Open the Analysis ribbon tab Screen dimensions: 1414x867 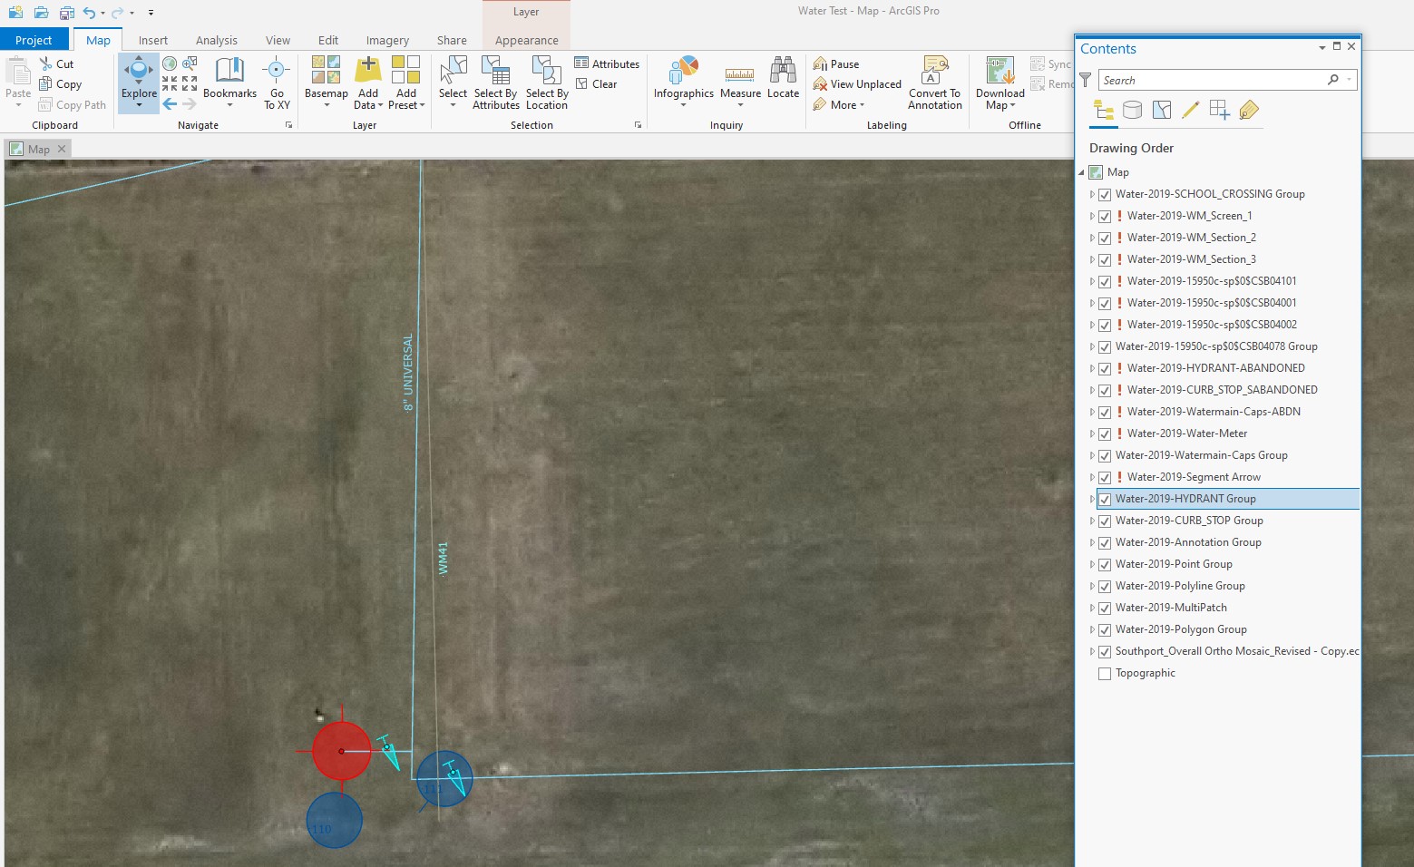[x=216, y=41]
